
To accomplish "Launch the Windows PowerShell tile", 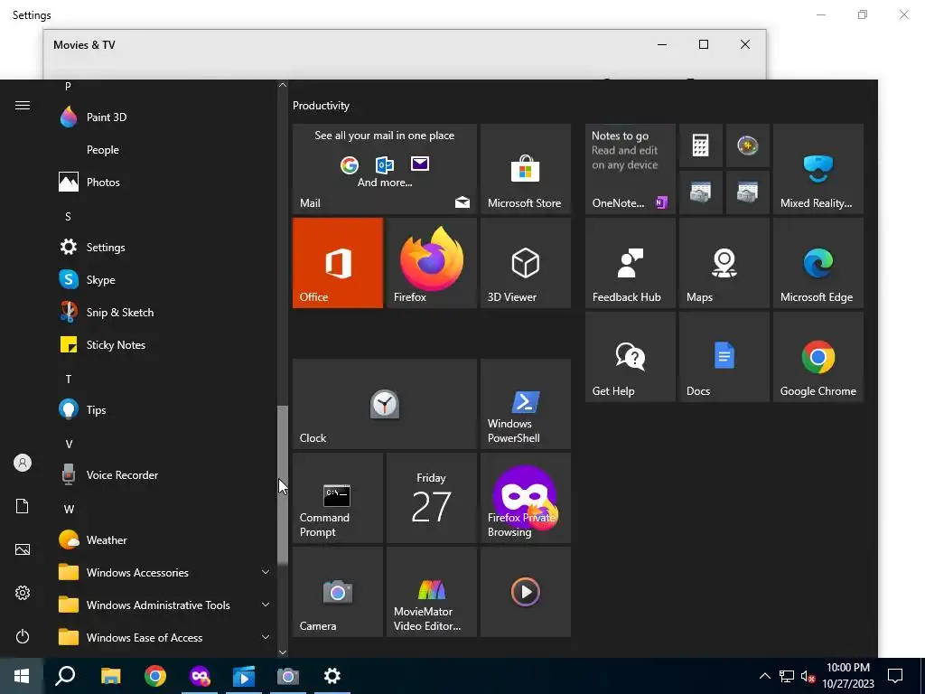I will pos(525,404).
